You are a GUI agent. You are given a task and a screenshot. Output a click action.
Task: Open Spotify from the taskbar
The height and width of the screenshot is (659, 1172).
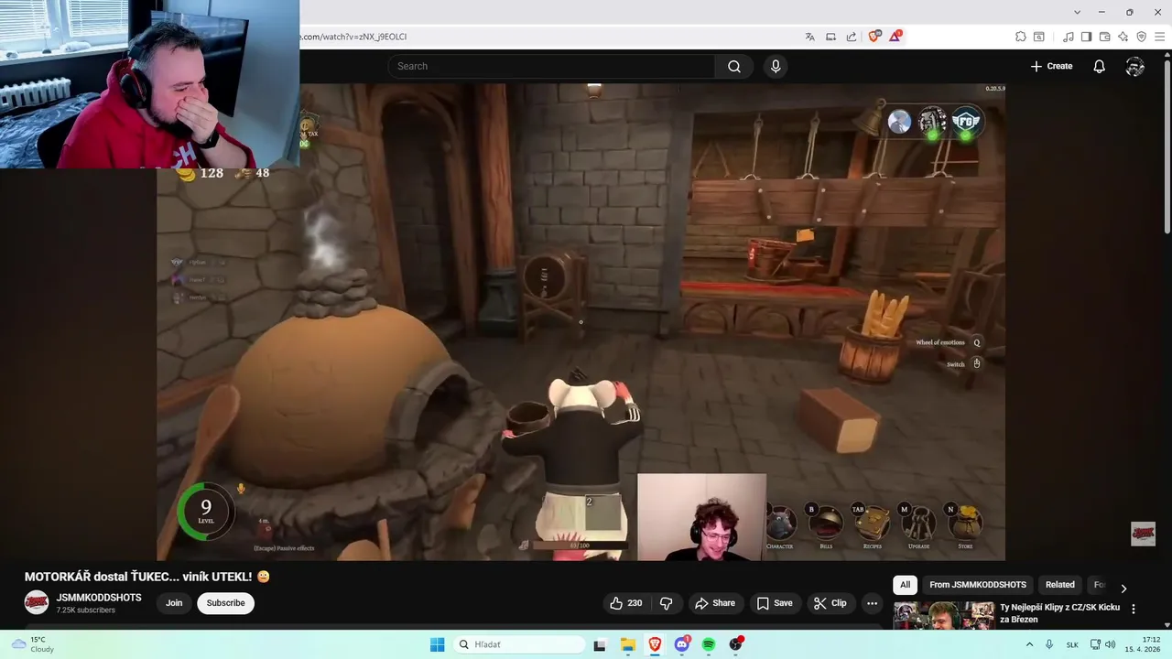point(709,644)
